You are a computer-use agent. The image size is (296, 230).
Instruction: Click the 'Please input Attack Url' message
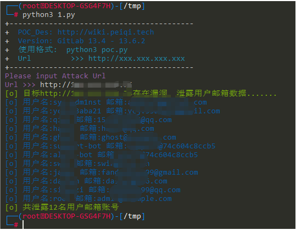point(55,76)
